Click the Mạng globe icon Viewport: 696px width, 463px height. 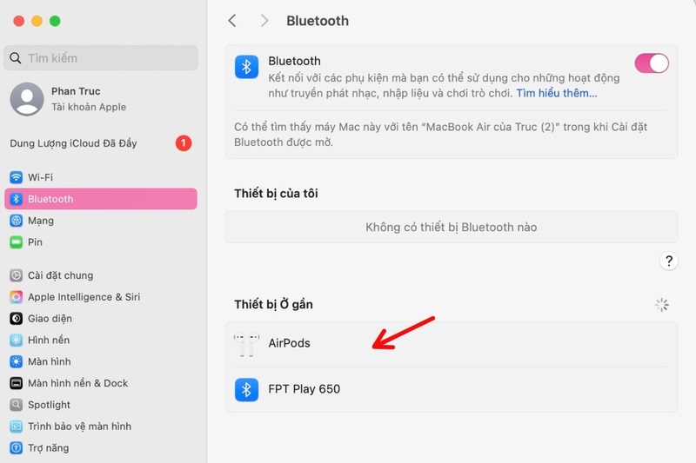pyautogui.click(x=16, y=221)
